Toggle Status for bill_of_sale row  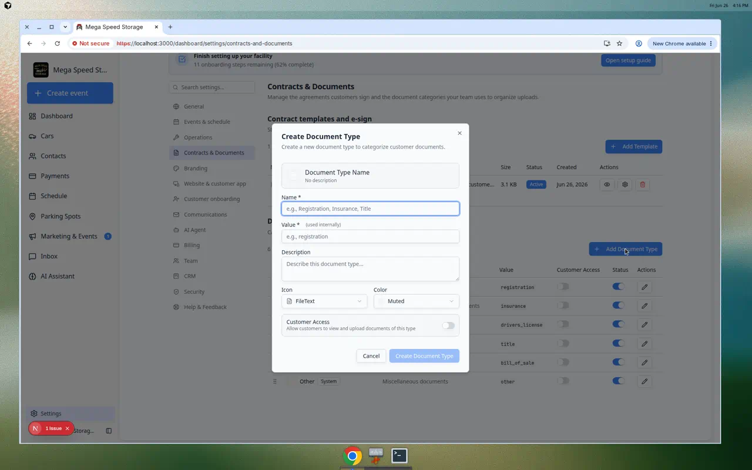coord(619,362)
